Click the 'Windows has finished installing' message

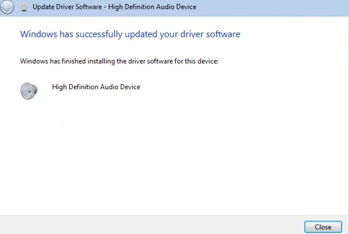click(119, 61)
